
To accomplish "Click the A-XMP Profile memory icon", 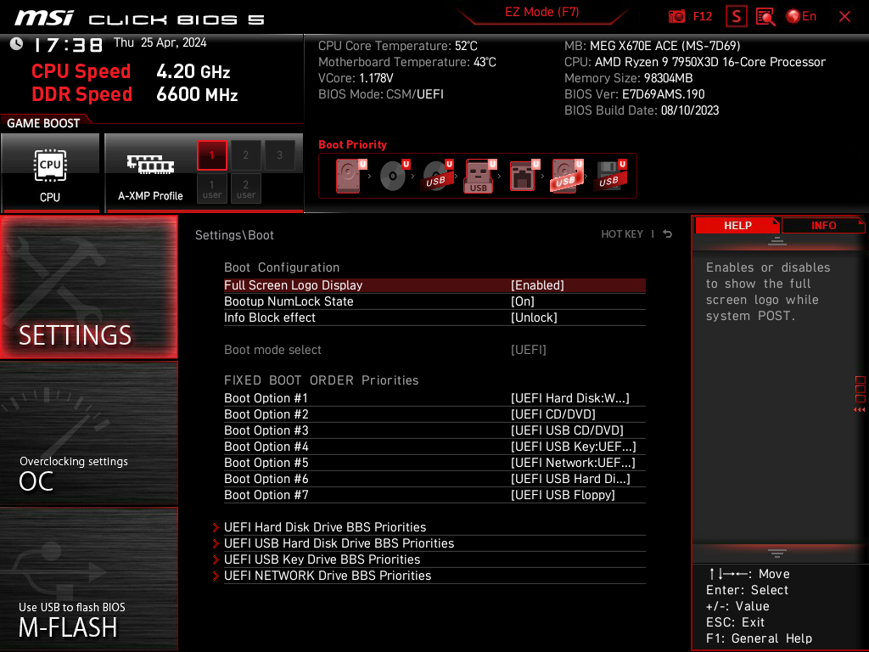I will 150,164.
